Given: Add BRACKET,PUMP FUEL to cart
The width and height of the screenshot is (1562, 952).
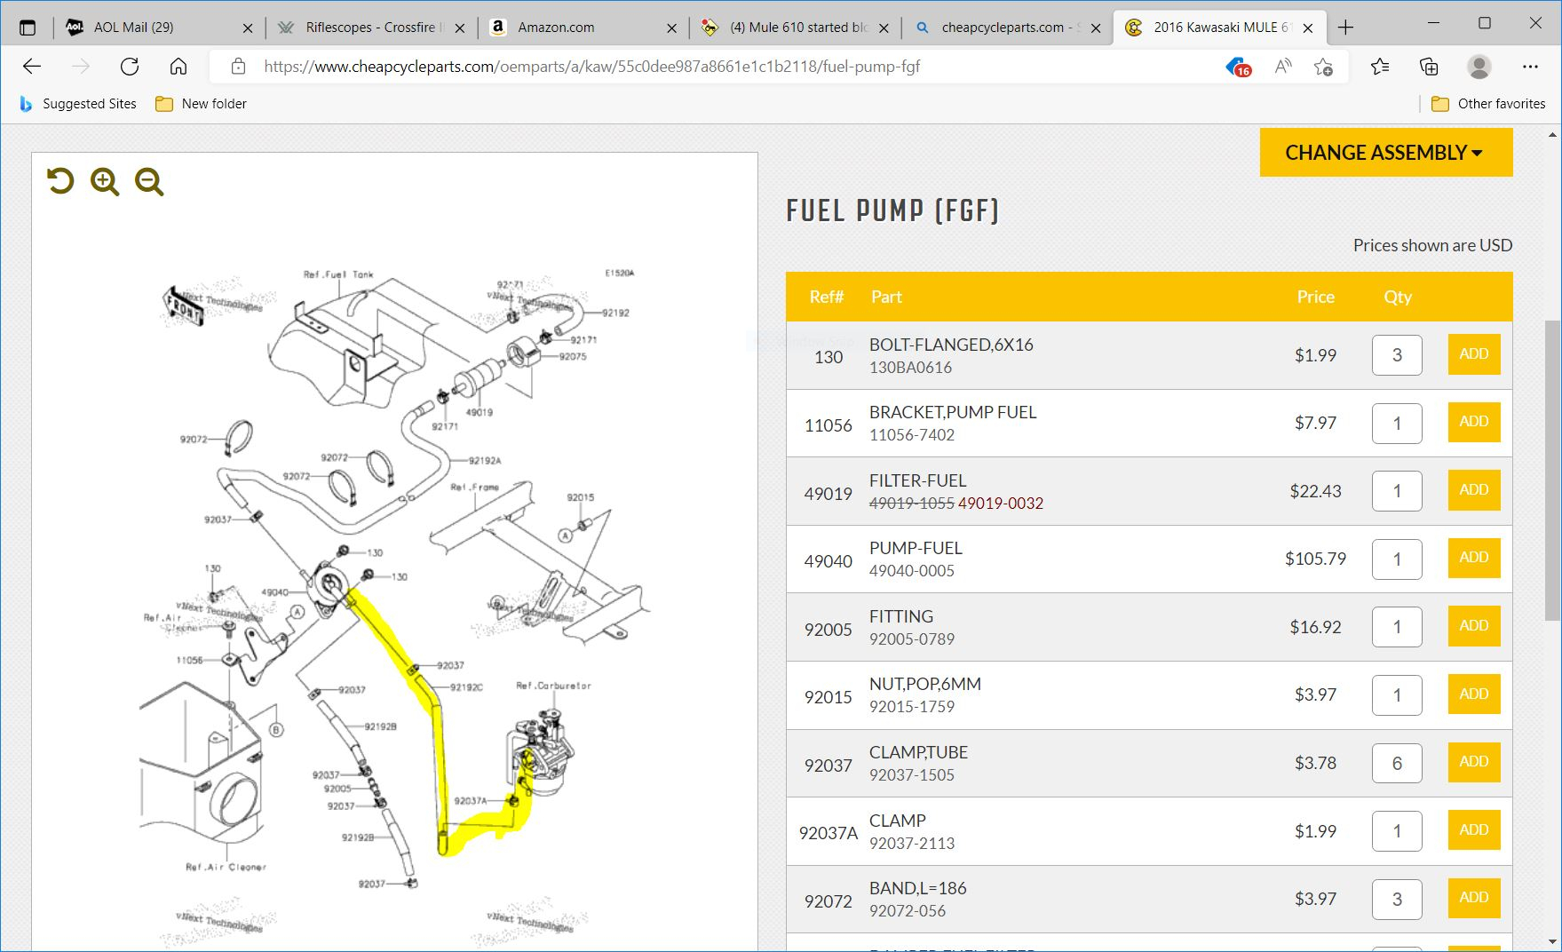Looking at the screenshot, I should (x=1474, y=422).
